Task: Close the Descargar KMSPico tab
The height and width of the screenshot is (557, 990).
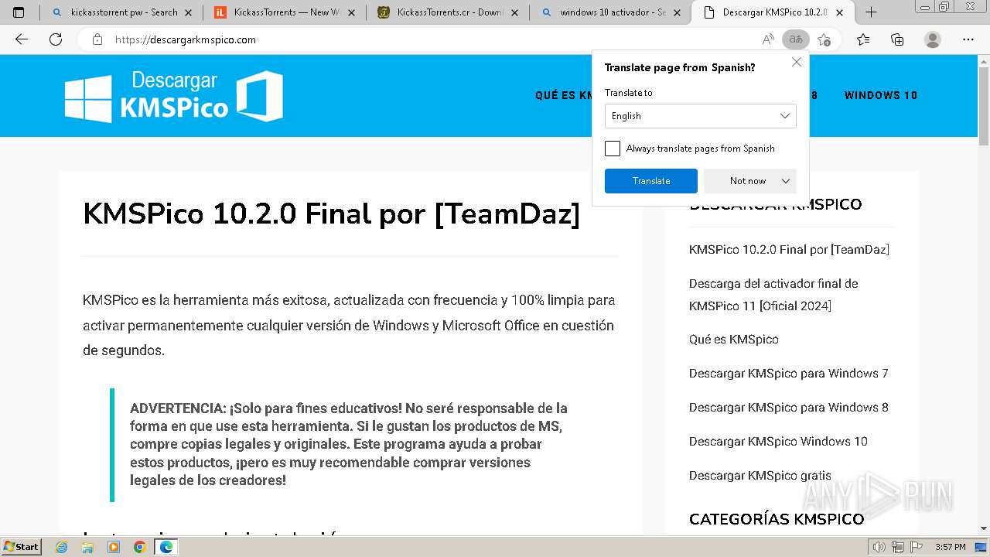Action: pos(840,12)
